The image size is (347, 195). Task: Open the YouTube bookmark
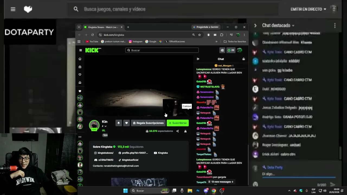pos(92,41)
